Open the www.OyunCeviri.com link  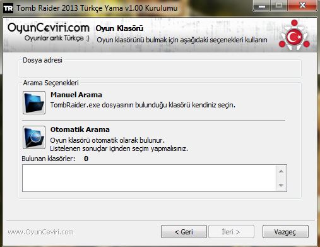[40, 232]
